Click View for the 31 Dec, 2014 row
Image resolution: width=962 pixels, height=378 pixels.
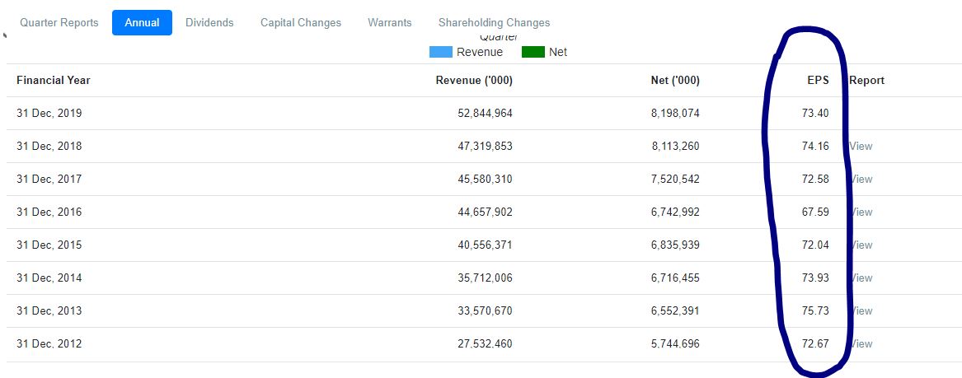point(861,278)
